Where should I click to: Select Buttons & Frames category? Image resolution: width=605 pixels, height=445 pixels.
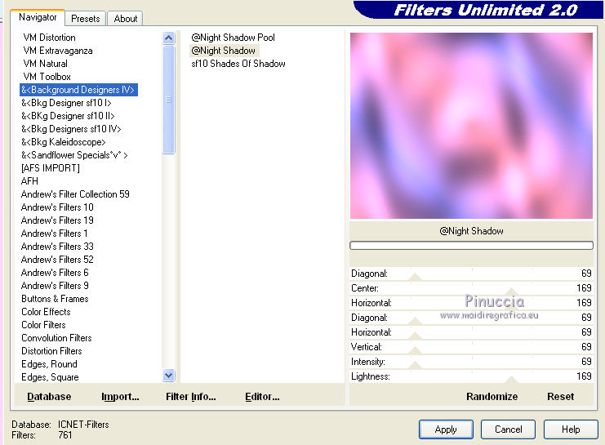55,299
